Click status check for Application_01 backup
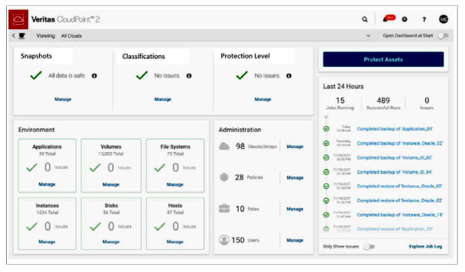 tap(326, 129)
